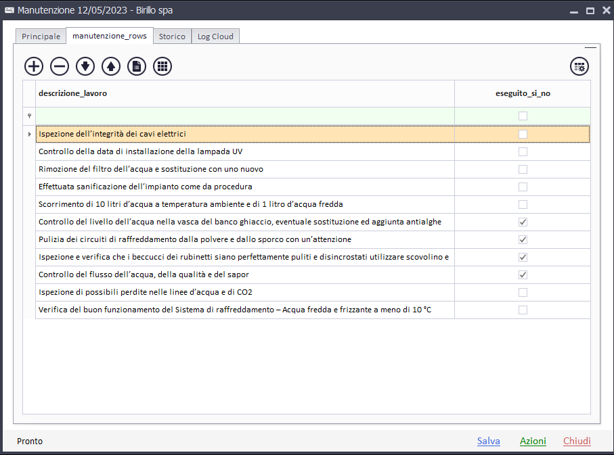614x455 pixels.
Task: Click the Salva link
Action: (488, 441)
